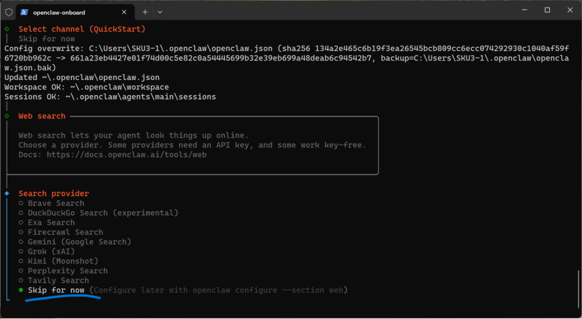582x319 pixels.
Task: Open the docs.openclaw.ai web tools link
Action: (126, 155)
